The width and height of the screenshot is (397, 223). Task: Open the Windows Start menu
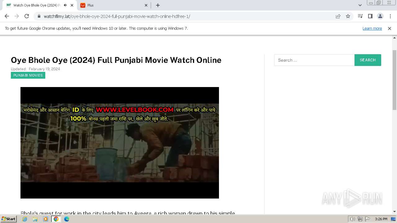tap(8, 219)
